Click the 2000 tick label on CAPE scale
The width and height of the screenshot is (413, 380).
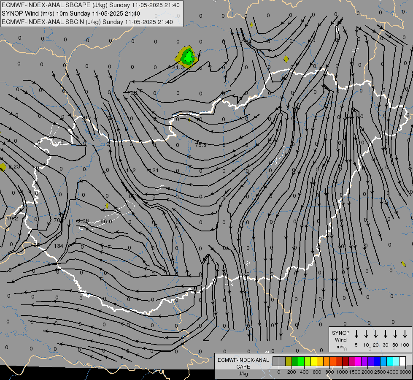pyautogui.click(x=367, y=372)
